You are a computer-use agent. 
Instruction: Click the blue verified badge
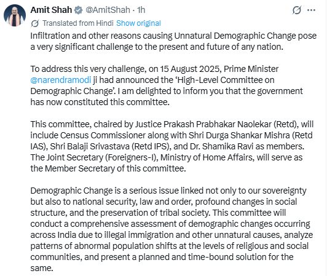click(79, 10)
